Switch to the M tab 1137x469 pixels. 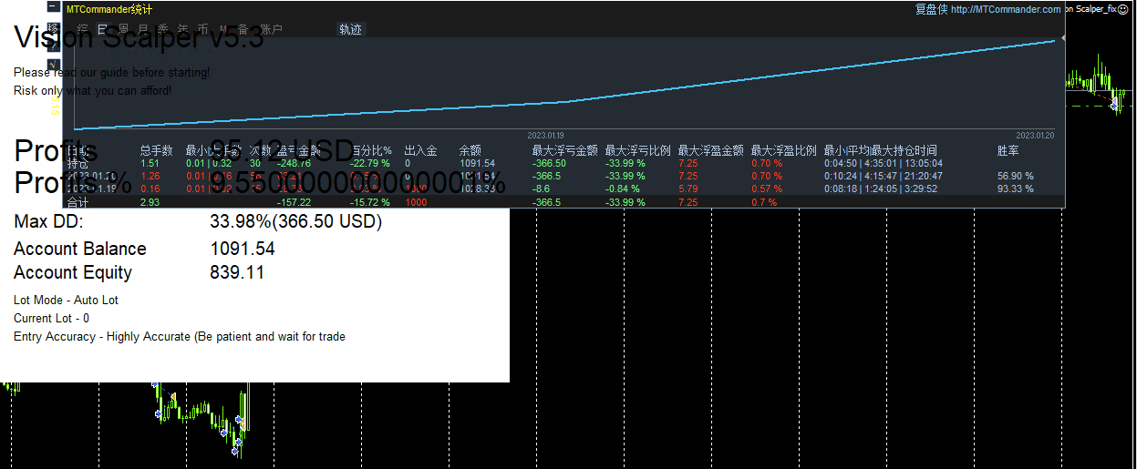223,29
